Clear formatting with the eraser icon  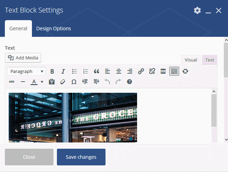click(x=63, y=82)
